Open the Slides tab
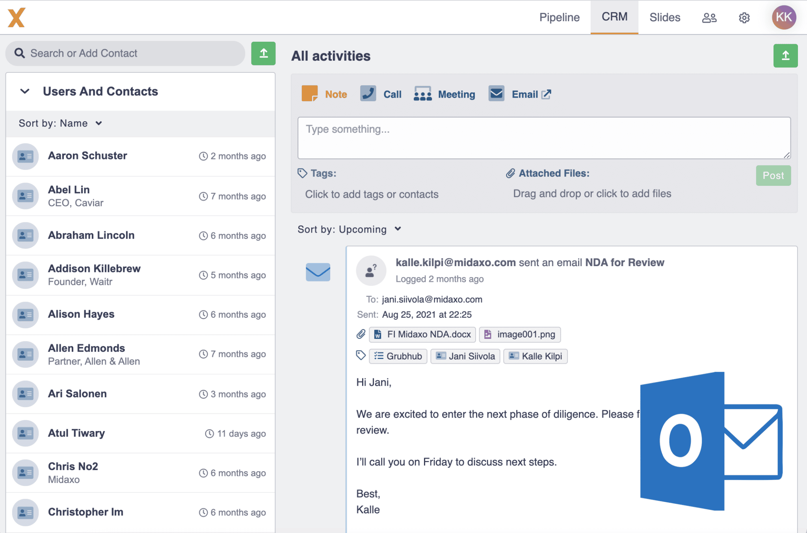This screenshot has height=533, width=807. tap(665, 17)
